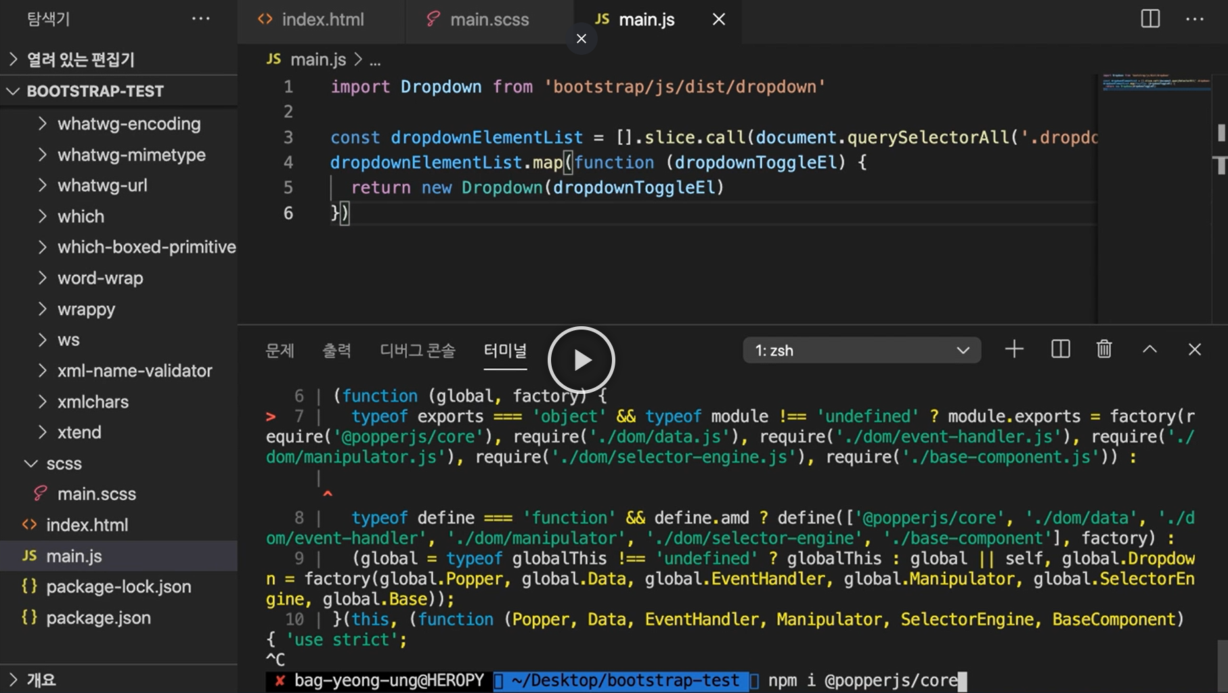Expand the xmlchars folder
The image size is (1228, 693).
[x=118, y=402]
